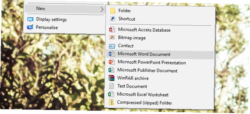Viewport: 250px width, 114px height.
Task: Click the Microsoft Access Database icon
Action: tap(112, 30)
